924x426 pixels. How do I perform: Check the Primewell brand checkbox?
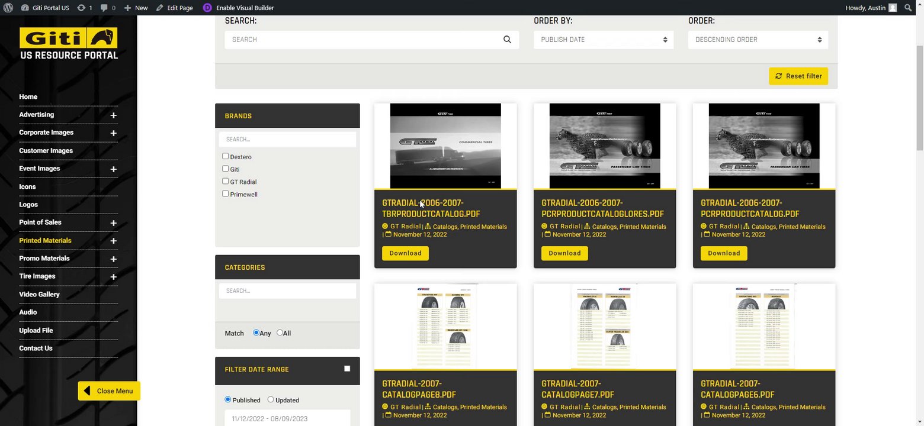click(x=225, y=193)
